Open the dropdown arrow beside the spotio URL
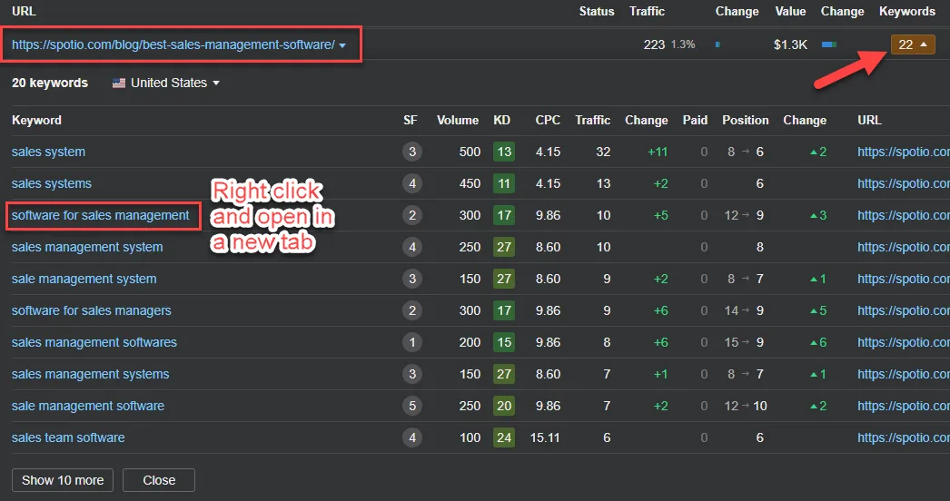Viewport: 950px width, 501px height. coord(342,45)
